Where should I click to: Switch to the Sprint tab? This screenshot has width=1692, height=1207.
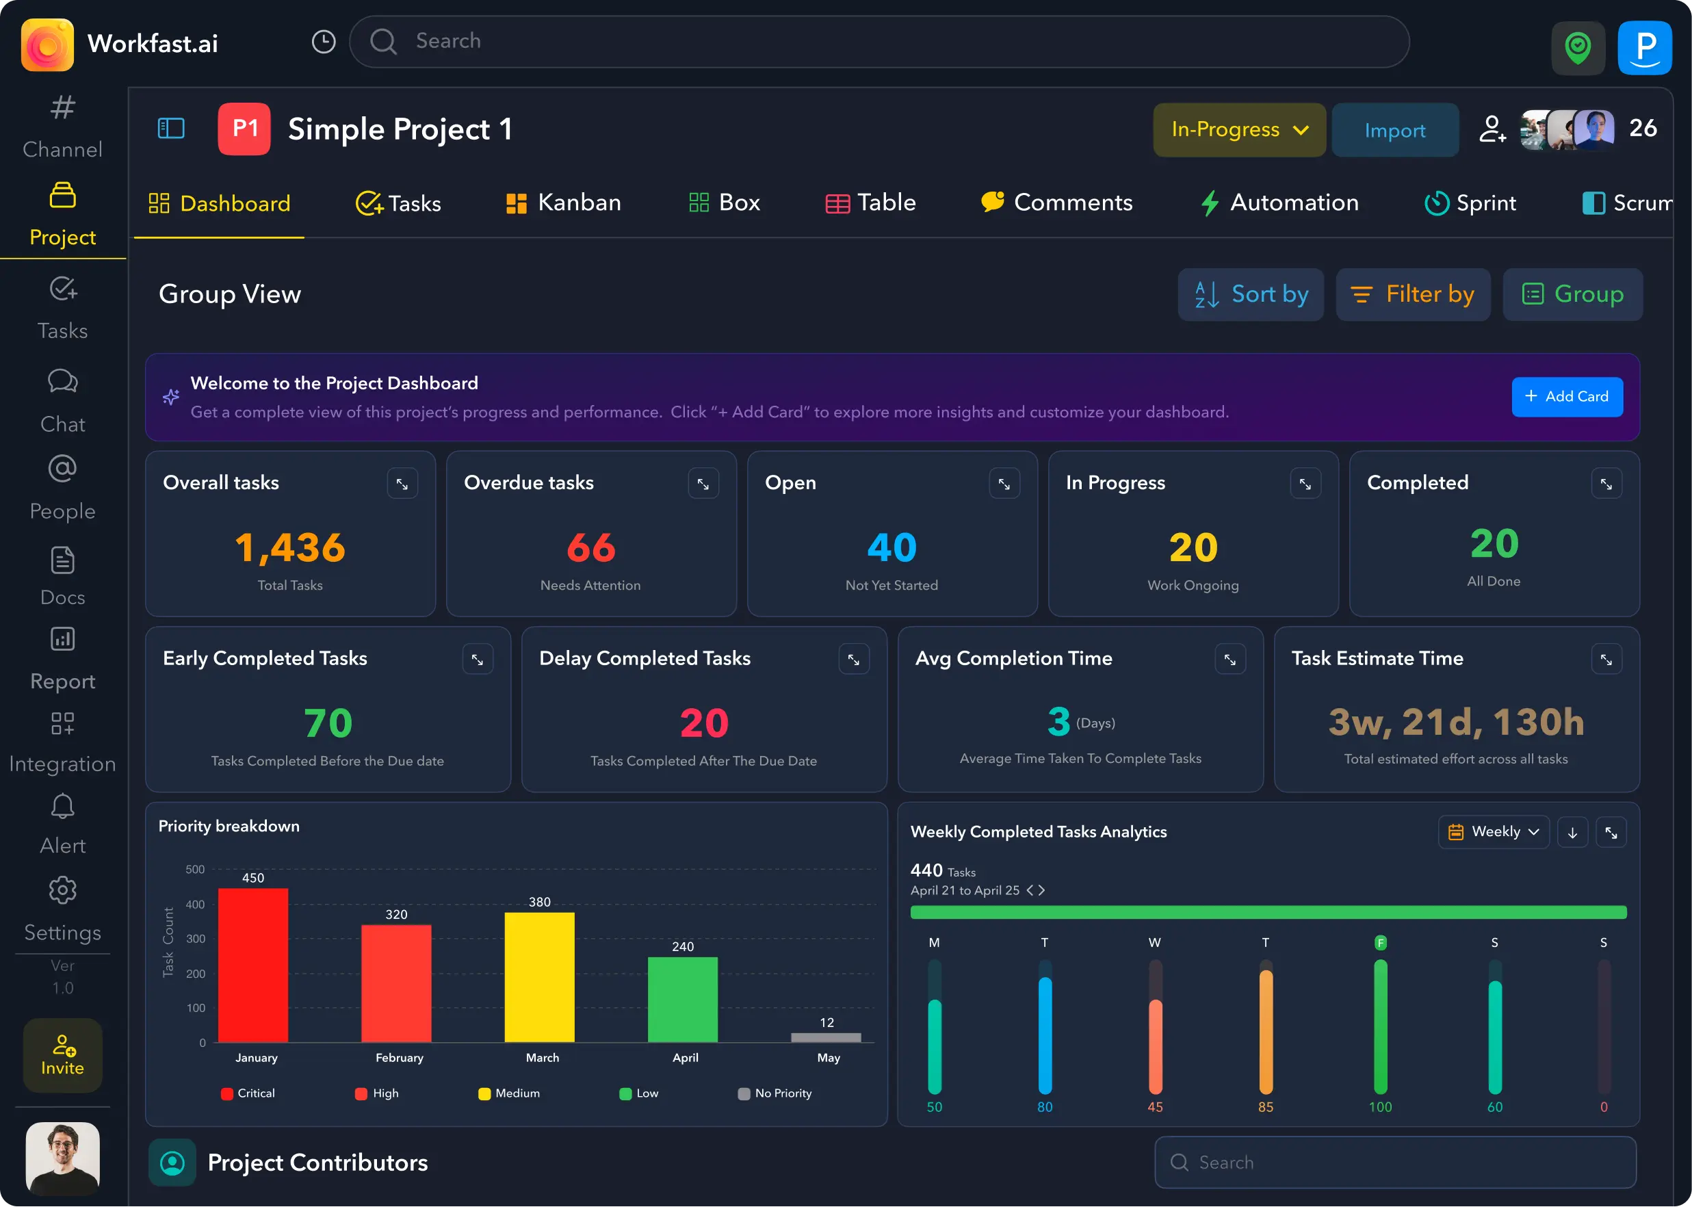coord(1470,203)
